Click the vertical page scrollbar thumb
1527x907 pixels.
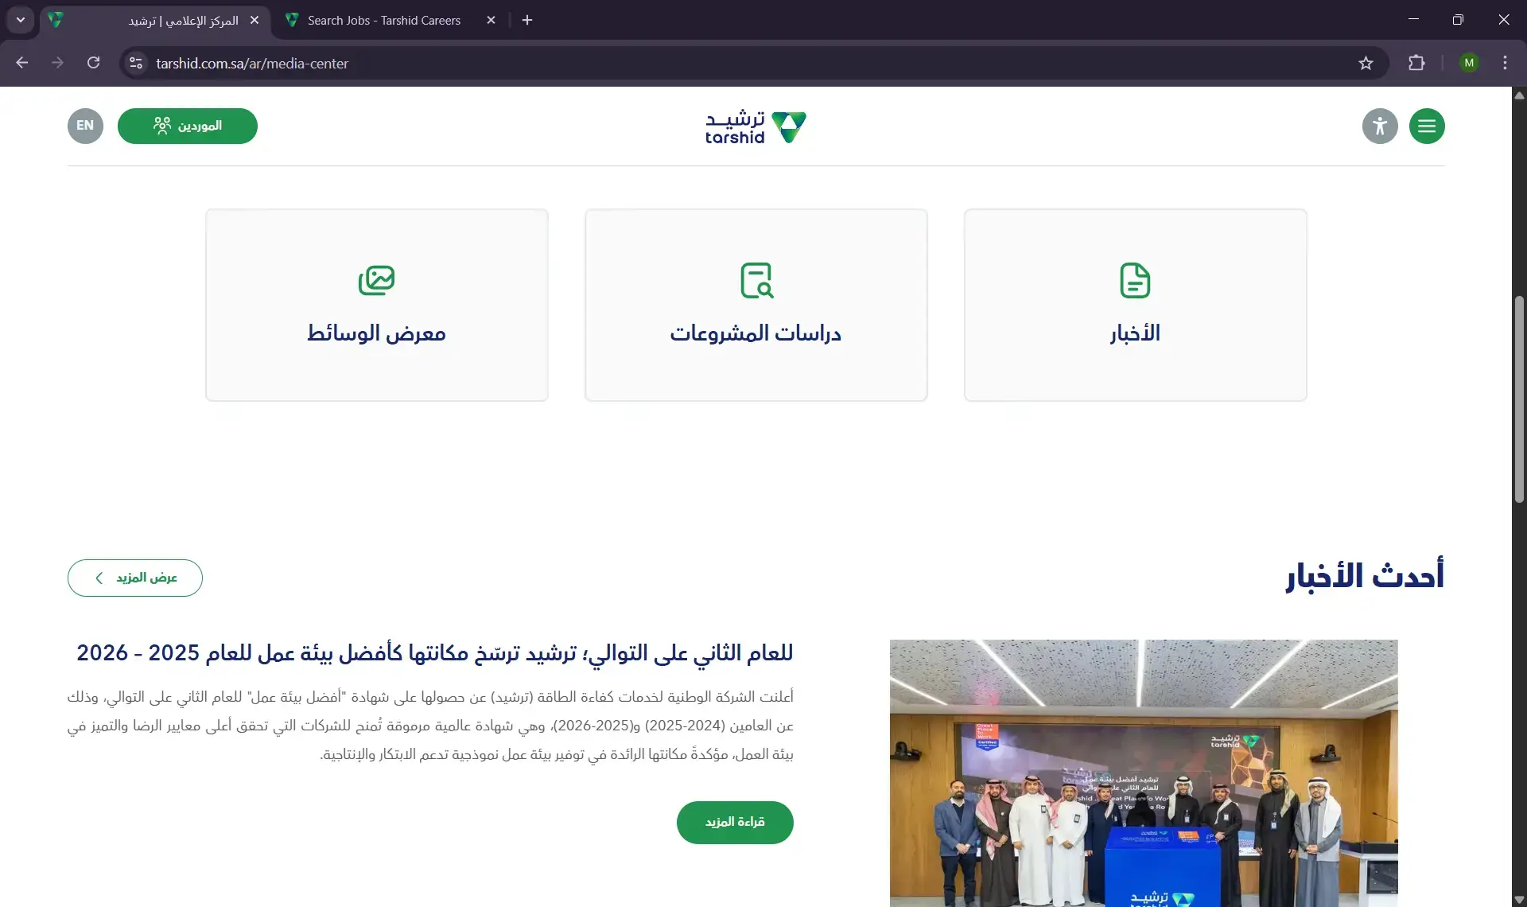tap(1519, 398)
